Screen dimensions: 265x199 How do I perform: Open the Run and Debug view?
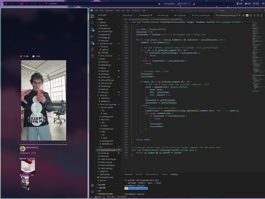coord(92,36)
